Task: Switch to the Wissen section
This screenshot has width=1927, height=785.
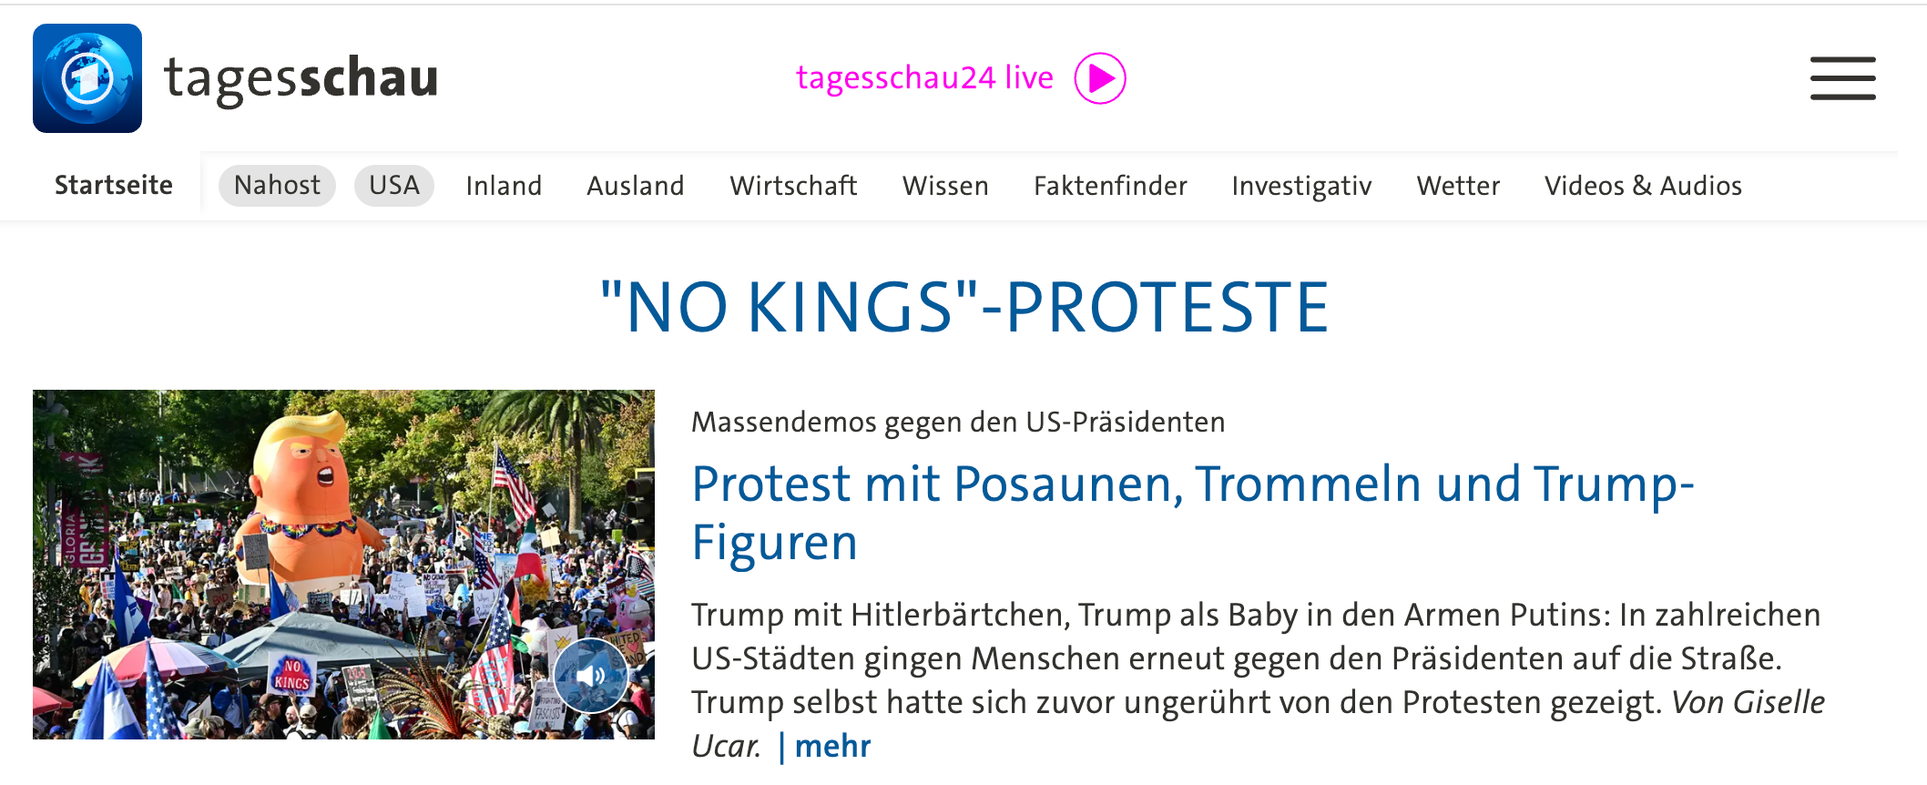Action: [x=945, y=186]
